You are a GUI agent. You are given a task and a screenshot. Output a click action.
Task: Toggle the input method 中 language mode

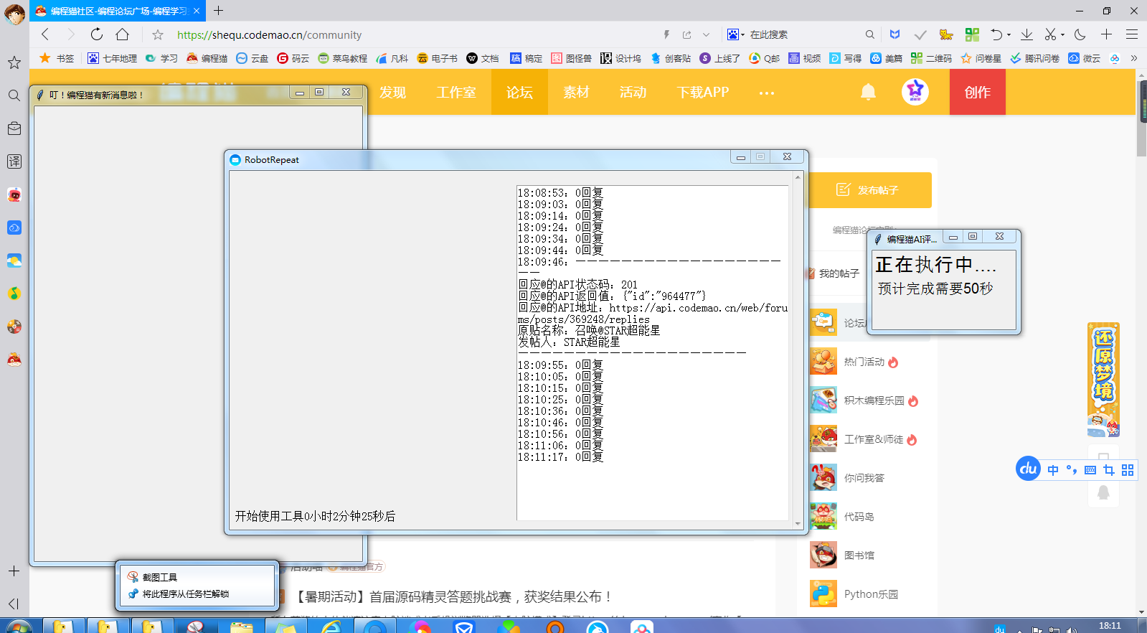1053,470
